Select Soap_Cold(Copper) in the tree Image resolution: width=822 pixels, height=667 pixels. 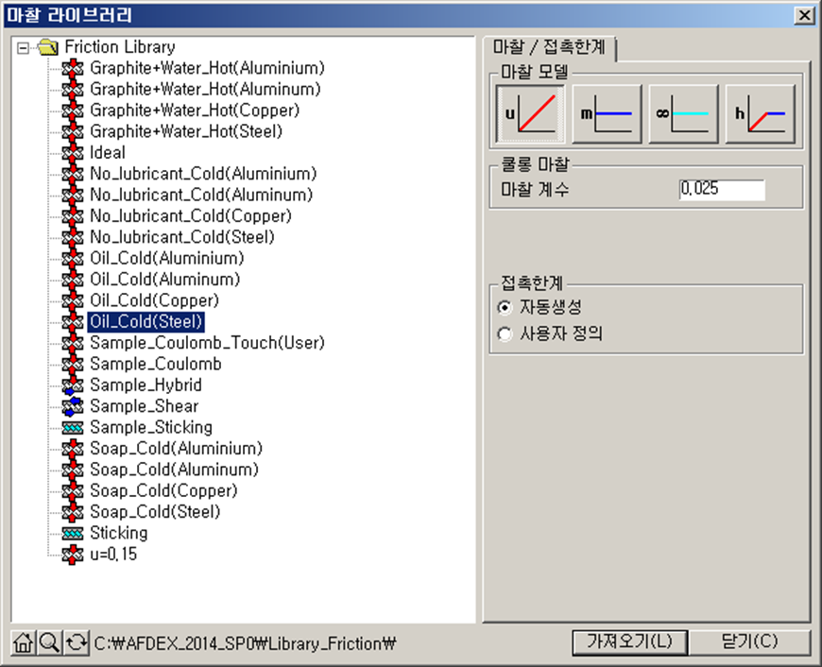point(163,491)
